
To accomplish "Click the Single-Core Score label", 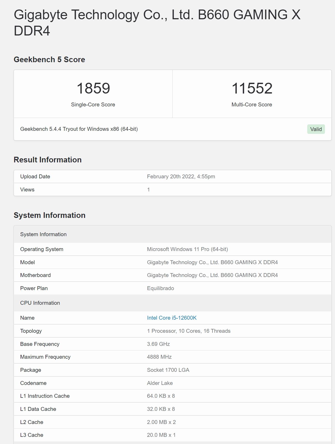I will [93, 105].
